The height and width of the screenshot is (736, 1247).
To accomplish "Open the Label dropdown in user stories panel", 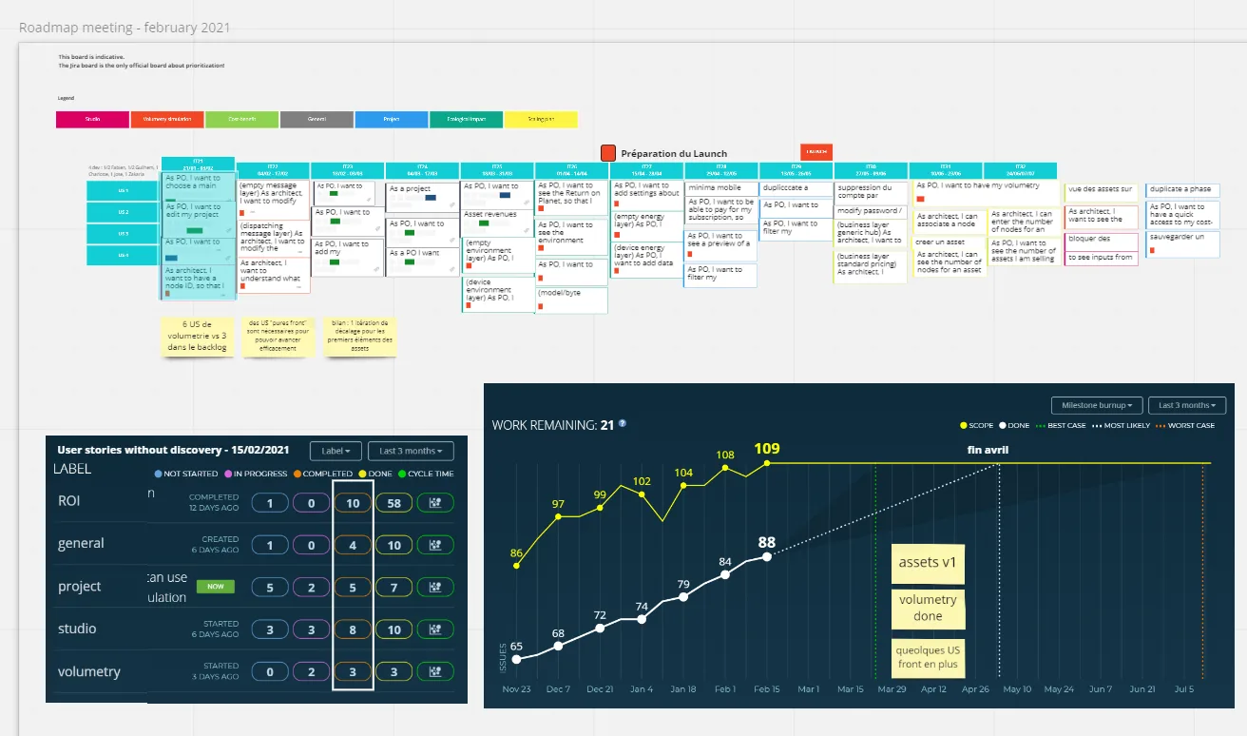I will [337, 451].
